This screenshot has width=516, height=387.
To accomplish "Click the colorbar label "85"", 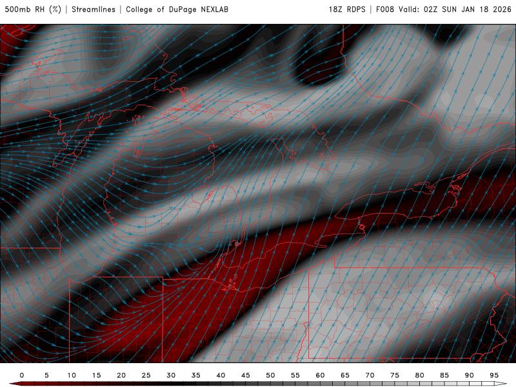I will click(x=444, y=375).
